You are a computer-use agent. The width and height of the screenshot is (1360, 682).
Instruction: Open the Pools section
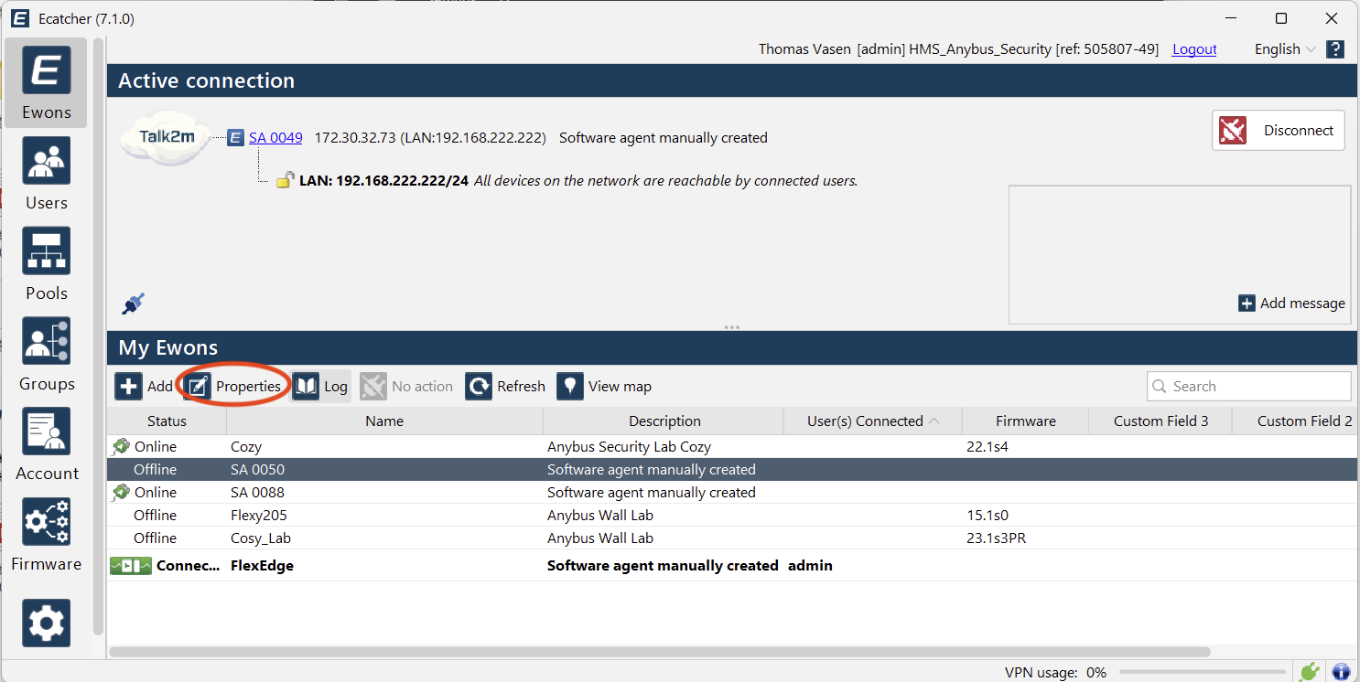tap(46, 263)
